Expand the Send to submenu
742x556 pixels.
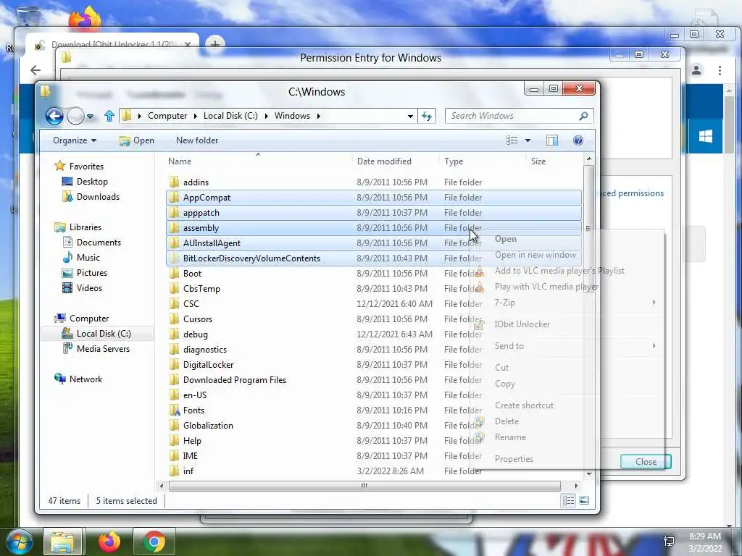coord(654,345)
